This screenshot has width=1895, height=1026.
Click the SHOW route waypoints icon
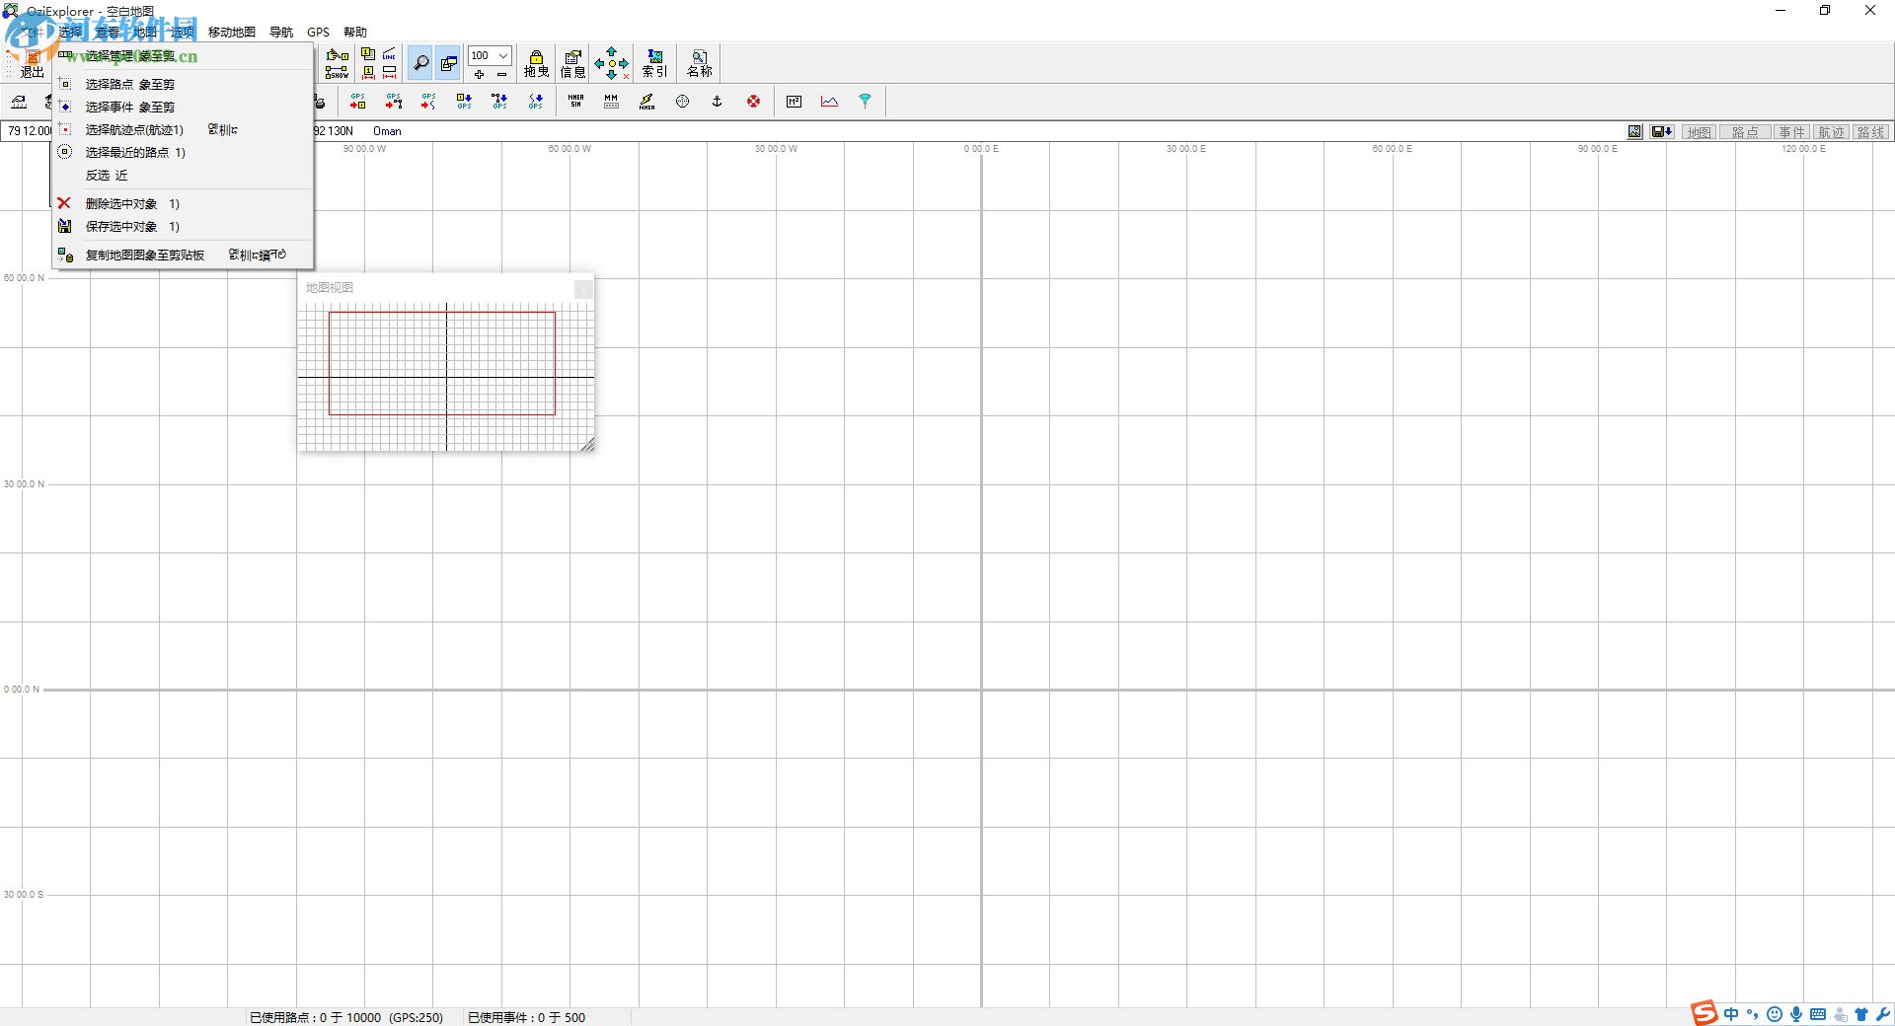(337, 73)
